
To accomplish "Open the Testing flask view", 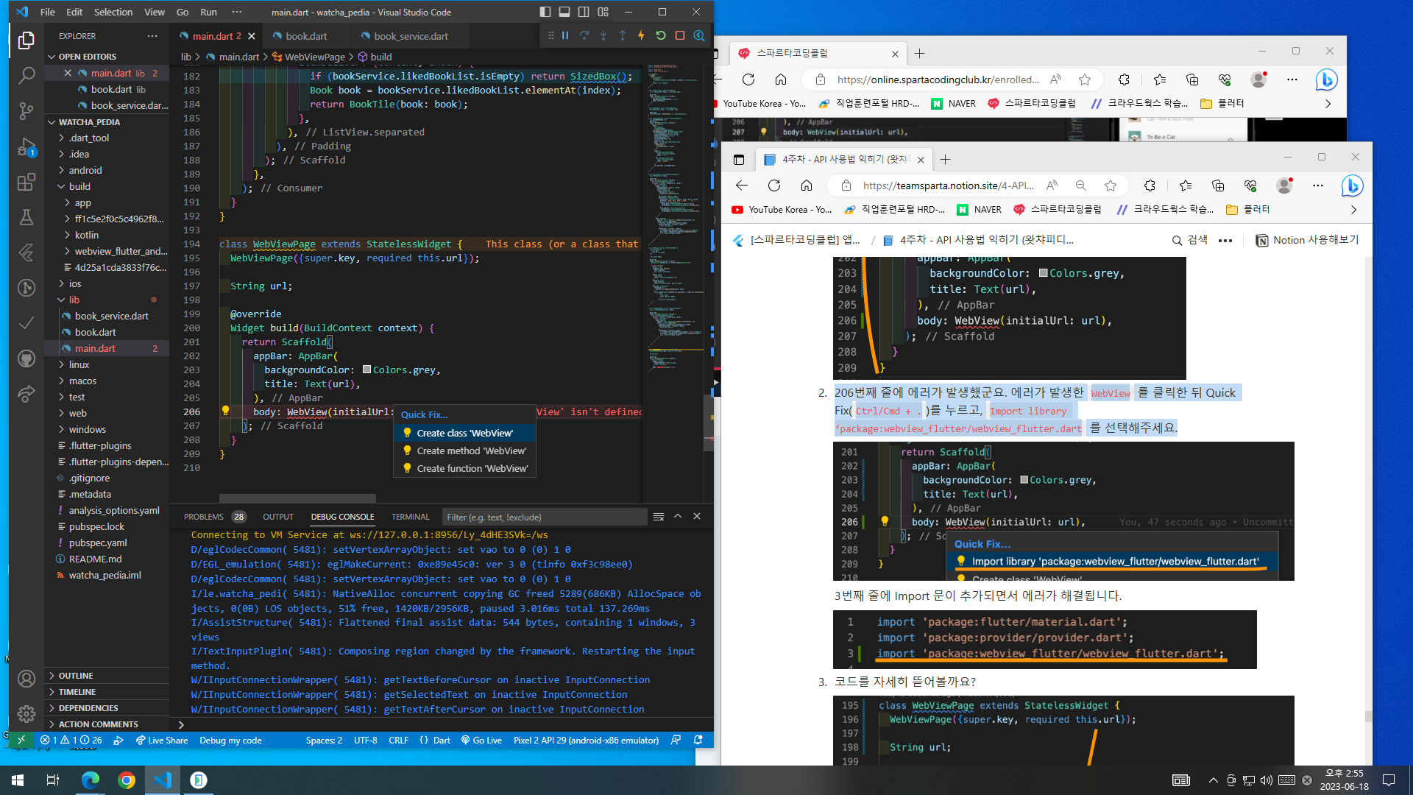I will click(26, 217).
